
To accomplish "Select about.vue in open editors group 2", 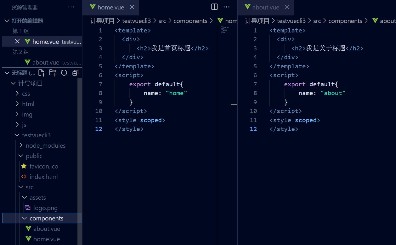I will pyautogui.click(x=42, y=62).
